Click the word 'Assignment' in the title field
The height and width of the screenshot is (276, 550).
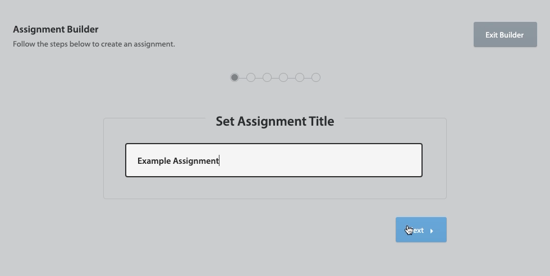[x=195, y=161]
